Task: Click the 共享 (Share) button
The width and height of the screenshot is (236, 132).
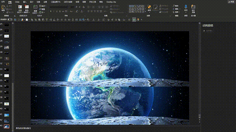Action: (x=231, y=2)
